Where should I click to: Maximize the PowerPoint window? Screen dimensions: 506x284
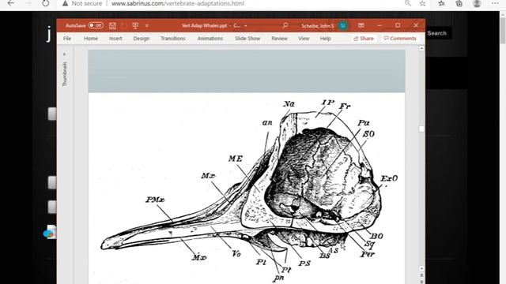[398, 25]
